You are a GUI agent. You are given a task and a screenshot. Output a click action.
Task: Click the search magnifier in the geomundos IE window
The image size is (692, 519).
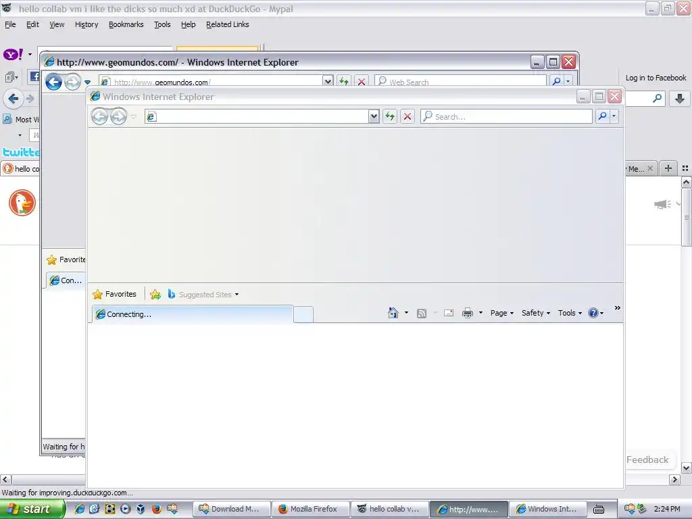557,81
